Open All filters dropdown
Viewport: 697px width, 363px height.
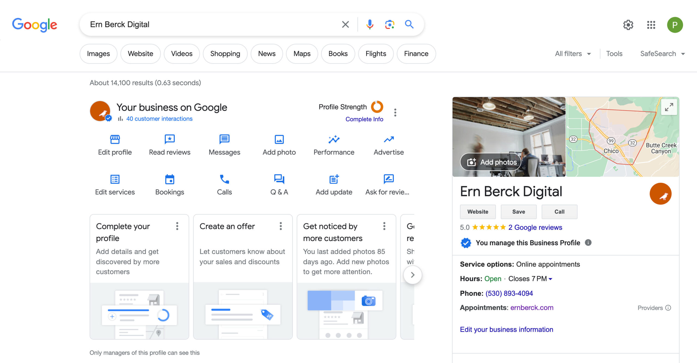(573, 54)
